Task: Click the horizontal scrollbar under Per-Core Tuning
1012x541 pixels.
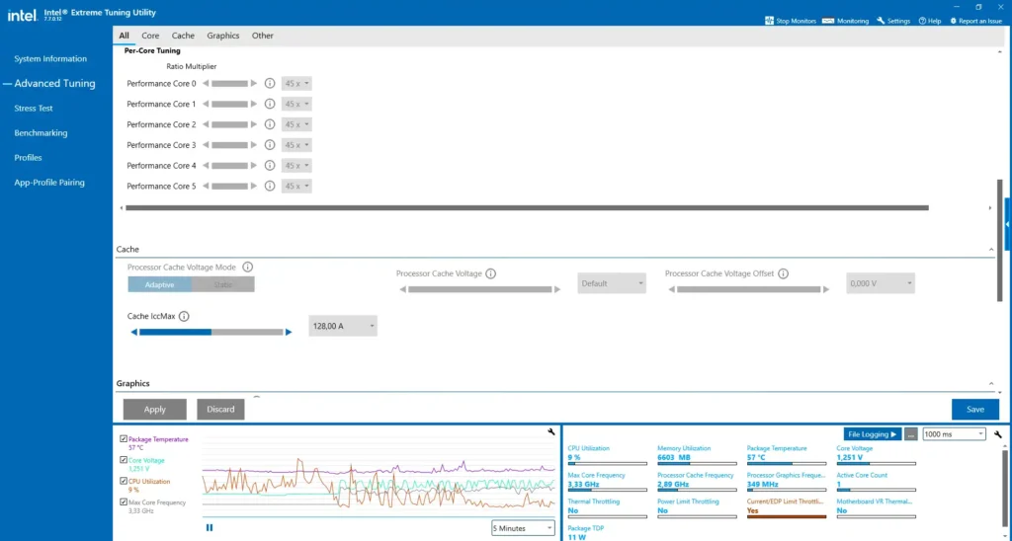Action: 527,207
